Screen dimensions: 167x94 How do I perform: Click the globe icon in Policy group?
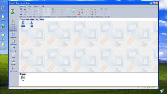[x=95, y=9]
